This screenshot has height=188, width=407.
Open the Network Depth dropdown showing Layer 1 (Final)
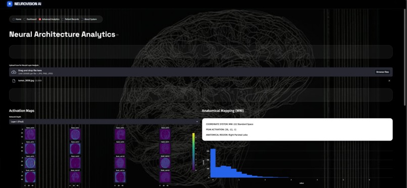tap(104, 121)
